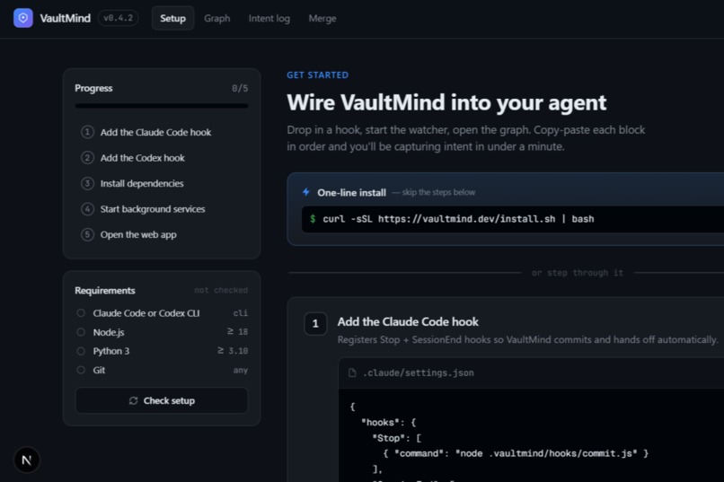This screenshot has width=724, height=482.
Task: Click the "not checked" status text
Action: coord(221,290)
